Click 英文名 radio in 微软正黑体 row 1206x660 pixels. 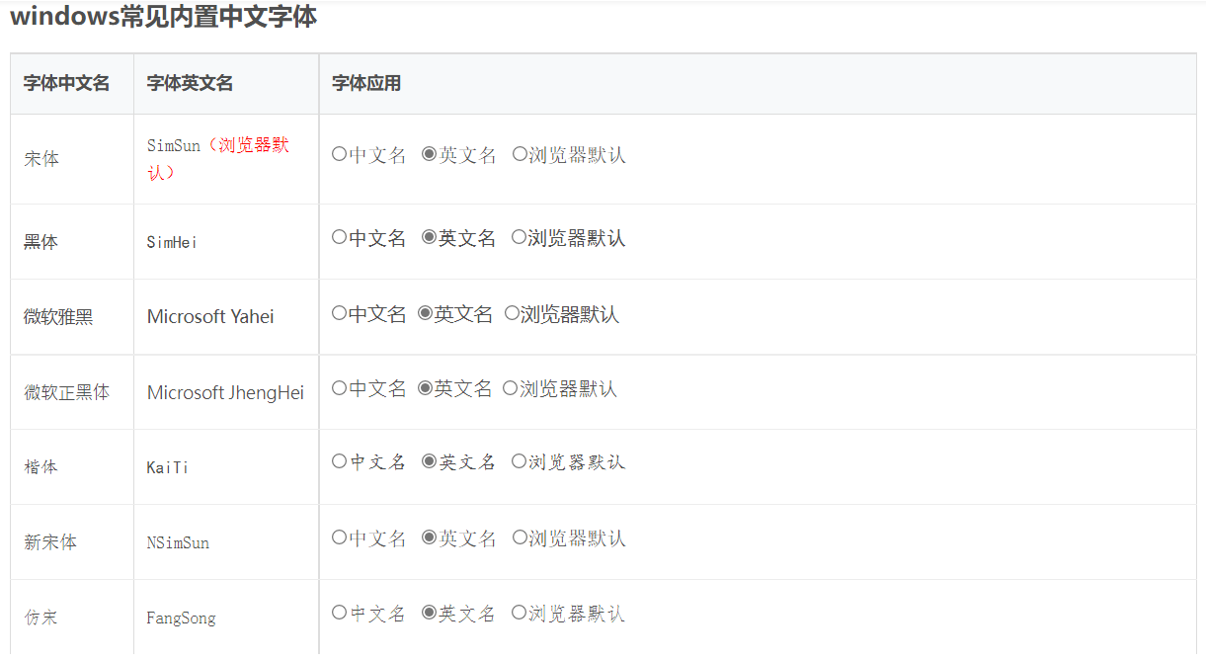coord(425,388)
